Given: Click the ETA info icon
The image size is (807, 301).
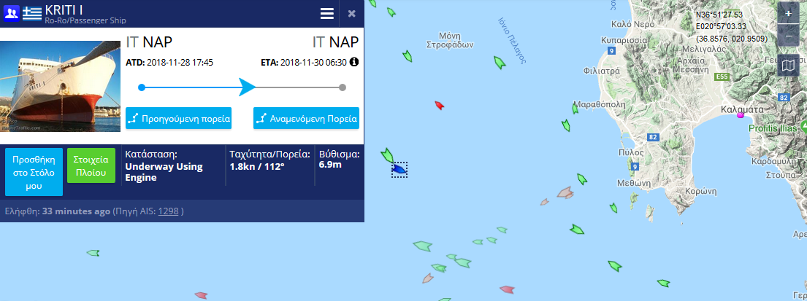Looking at the screenshot, I should 354,62.
